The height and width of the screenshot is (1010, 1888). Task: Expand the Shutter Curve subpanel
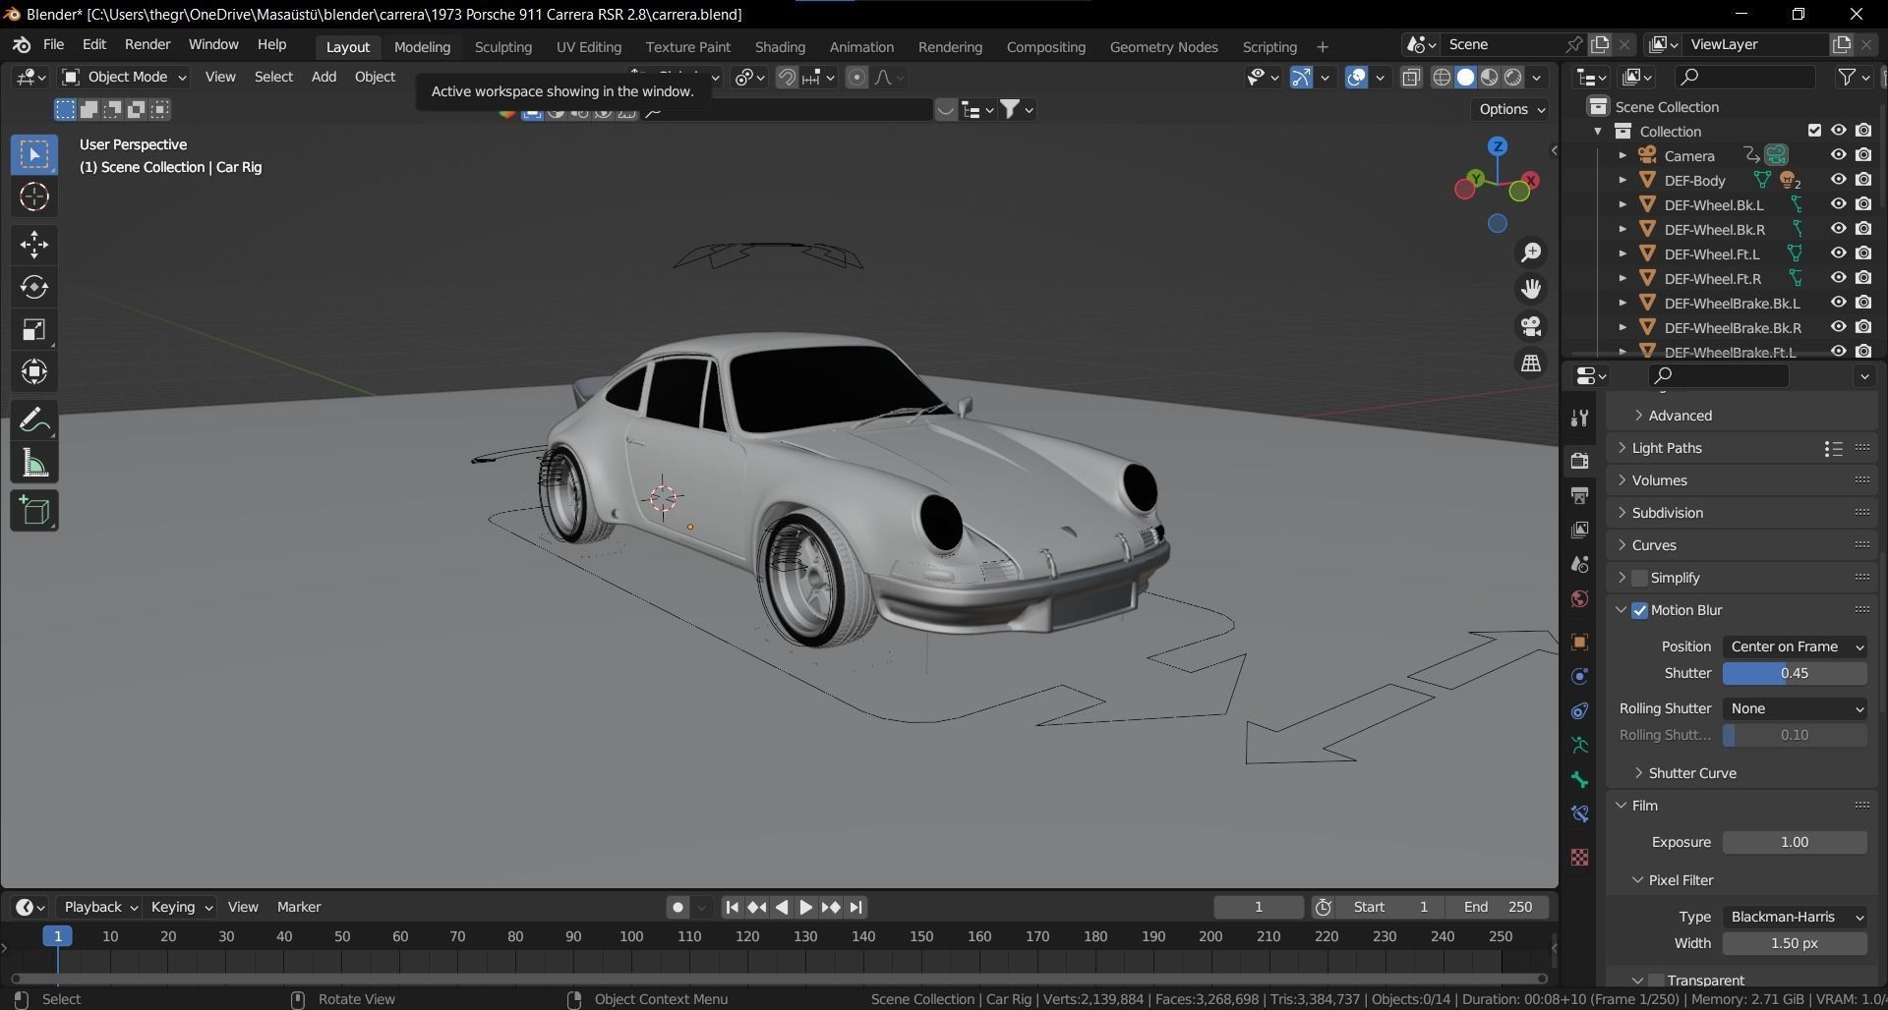point(1638,773)
